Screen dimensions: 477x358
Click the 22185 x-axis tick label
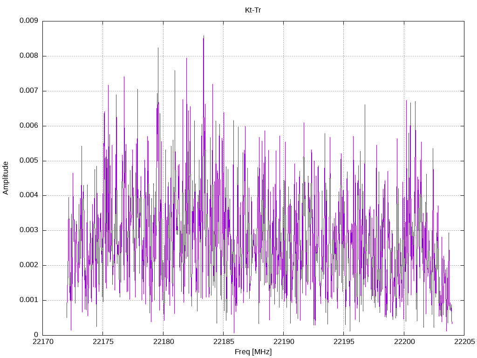(224, 342)
